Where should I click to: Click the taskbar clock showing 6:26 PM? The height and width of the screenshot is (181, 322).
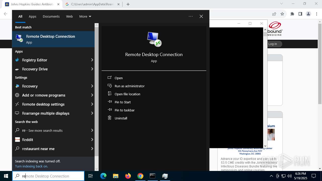pyautogui.click(x=301, y=176)
